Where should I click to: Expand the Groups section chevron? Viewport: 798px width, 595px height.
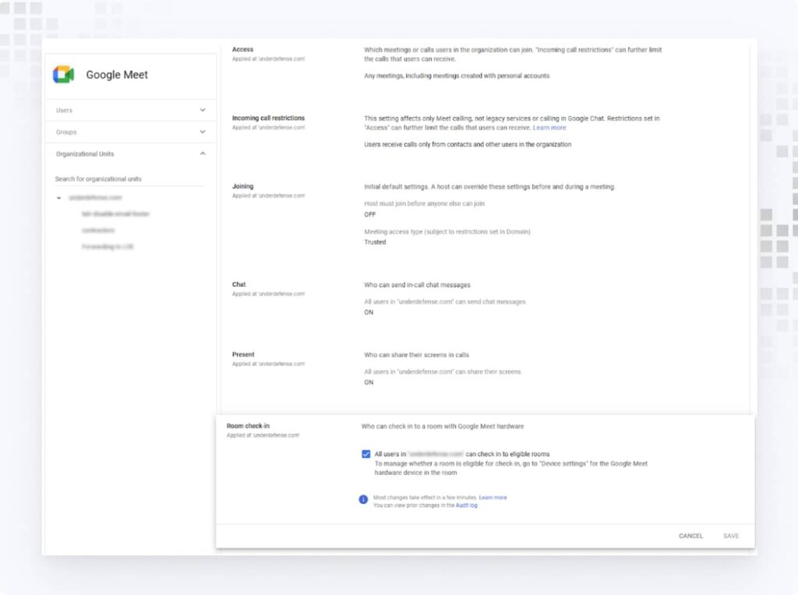coord(203,132)
